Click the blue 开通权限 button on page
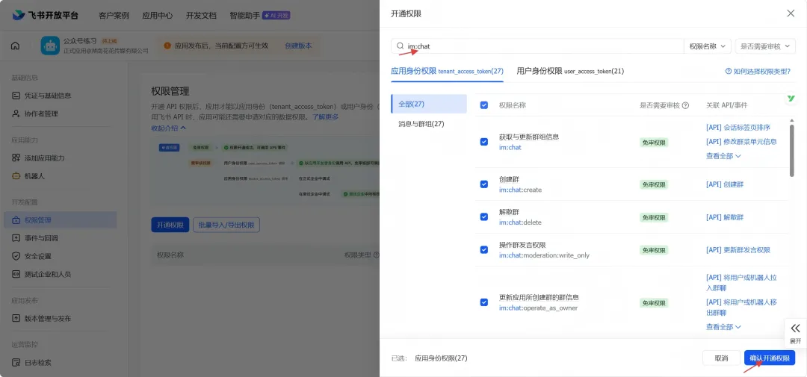Screen dimensions: 807x377 [170, 225]
